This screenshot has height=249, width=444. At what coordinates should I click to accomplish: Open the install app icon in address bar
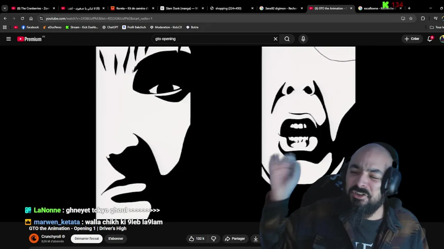(x=403, y=18)
